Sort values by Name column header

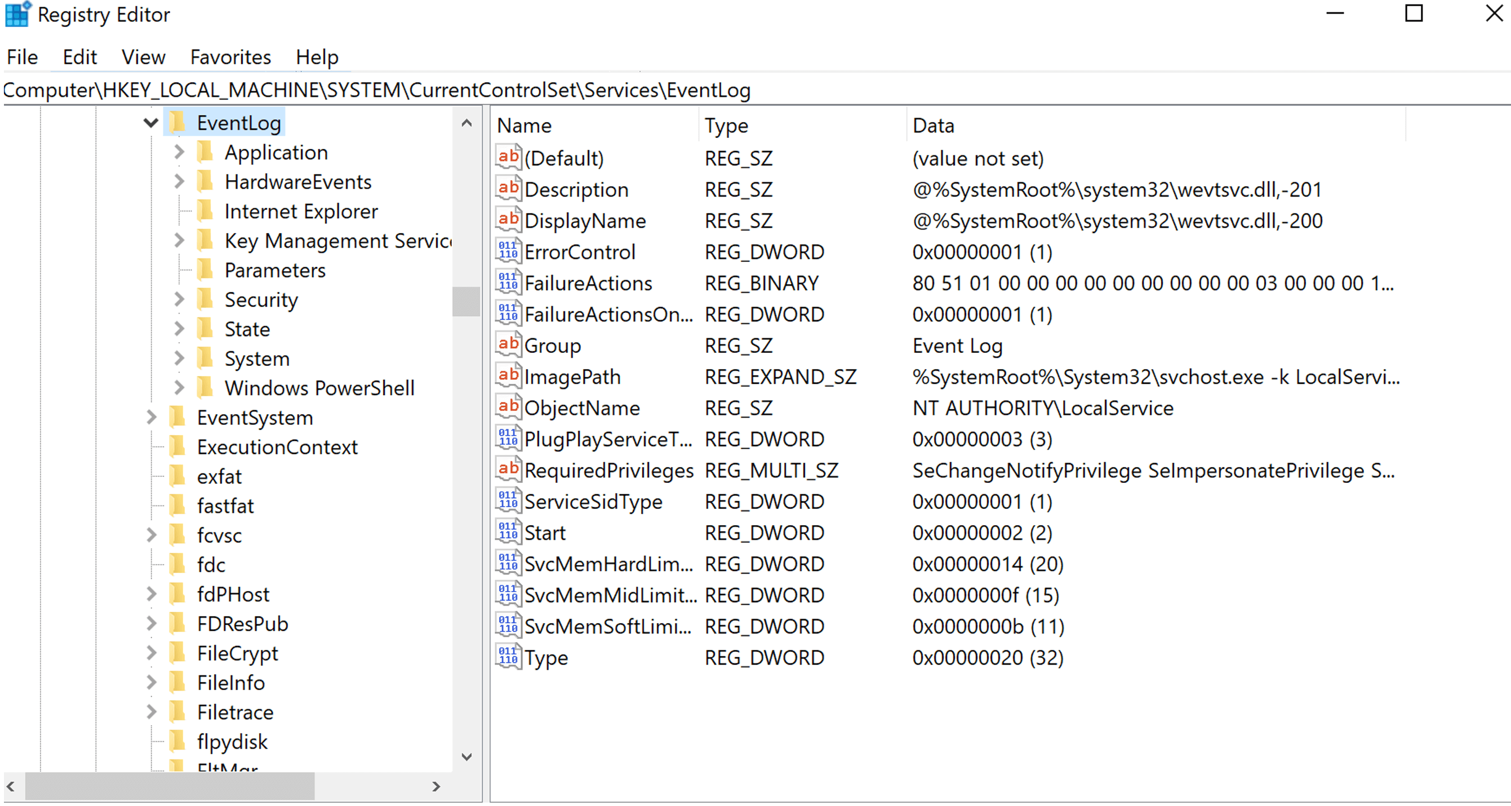[595, 125]
